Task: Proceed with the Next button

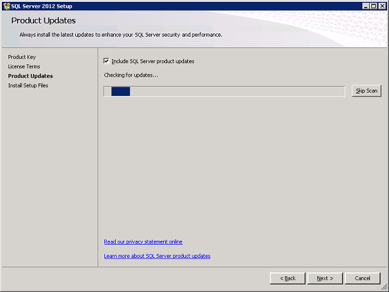Action: tap(325, 278)
